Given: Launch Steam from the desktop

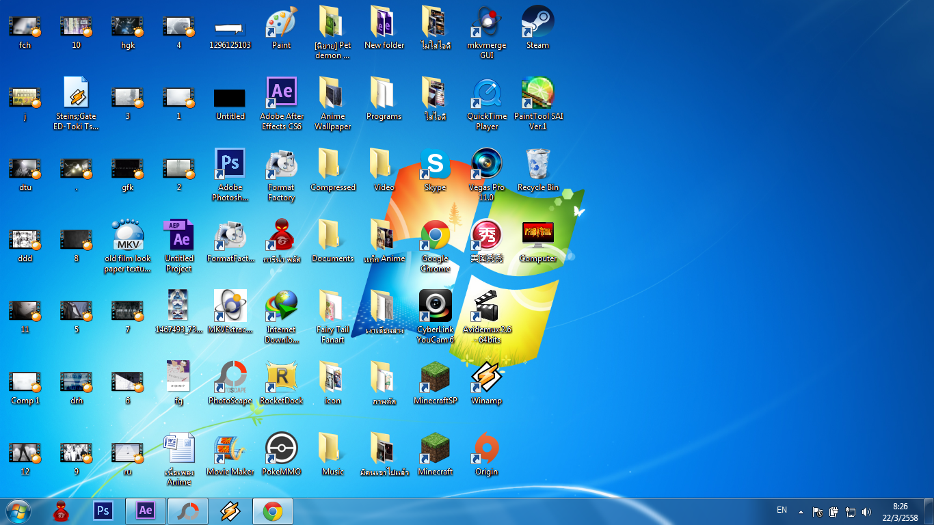Looking at the screenshot, I should 537,28.
